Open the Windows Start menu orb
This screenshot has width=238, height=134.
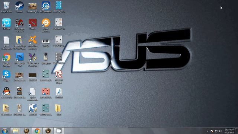click(x=5, y=131)
